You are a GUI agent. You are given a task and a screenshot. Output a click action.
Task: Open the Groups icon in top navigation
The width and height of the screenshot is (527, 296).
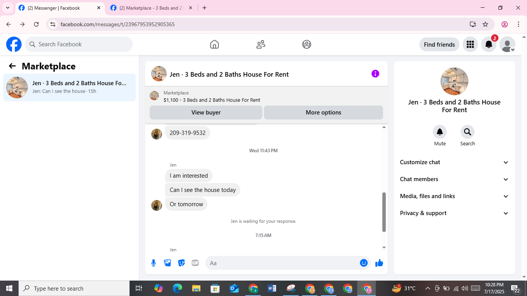307,44
